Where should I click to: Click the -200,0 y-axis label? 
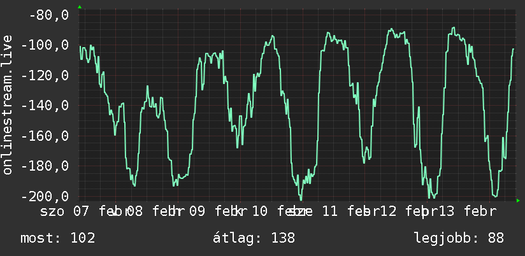45,196
